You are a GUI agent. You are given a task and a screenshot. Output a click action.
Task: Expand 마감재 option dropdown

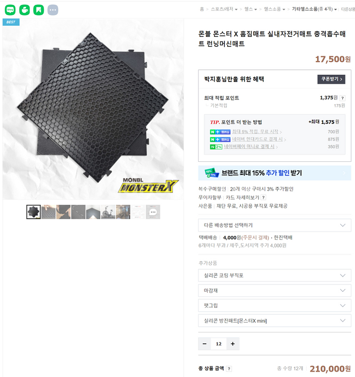tap(275, 290)
